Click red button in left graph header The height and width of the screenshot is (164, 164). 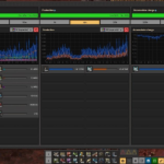(x=36, y=30)
